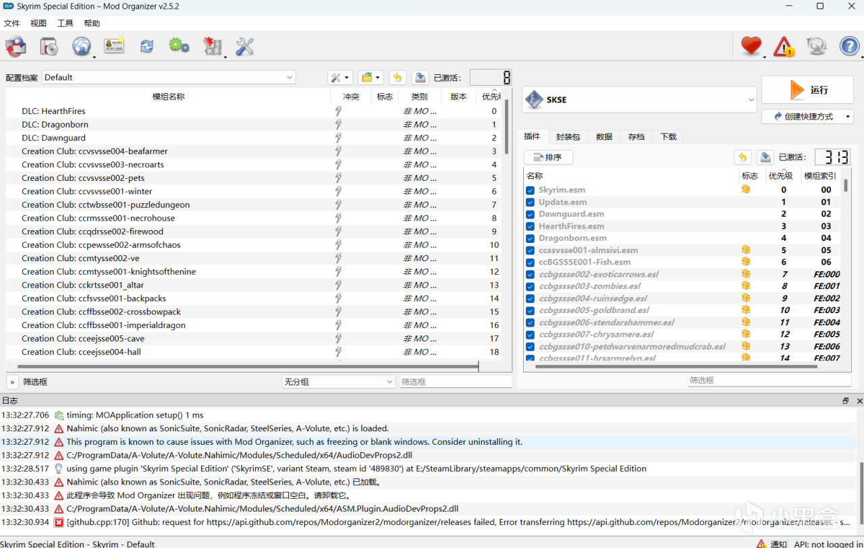Click the Install Mod from archive icon
864x548 pixels.
coord(49,47)
